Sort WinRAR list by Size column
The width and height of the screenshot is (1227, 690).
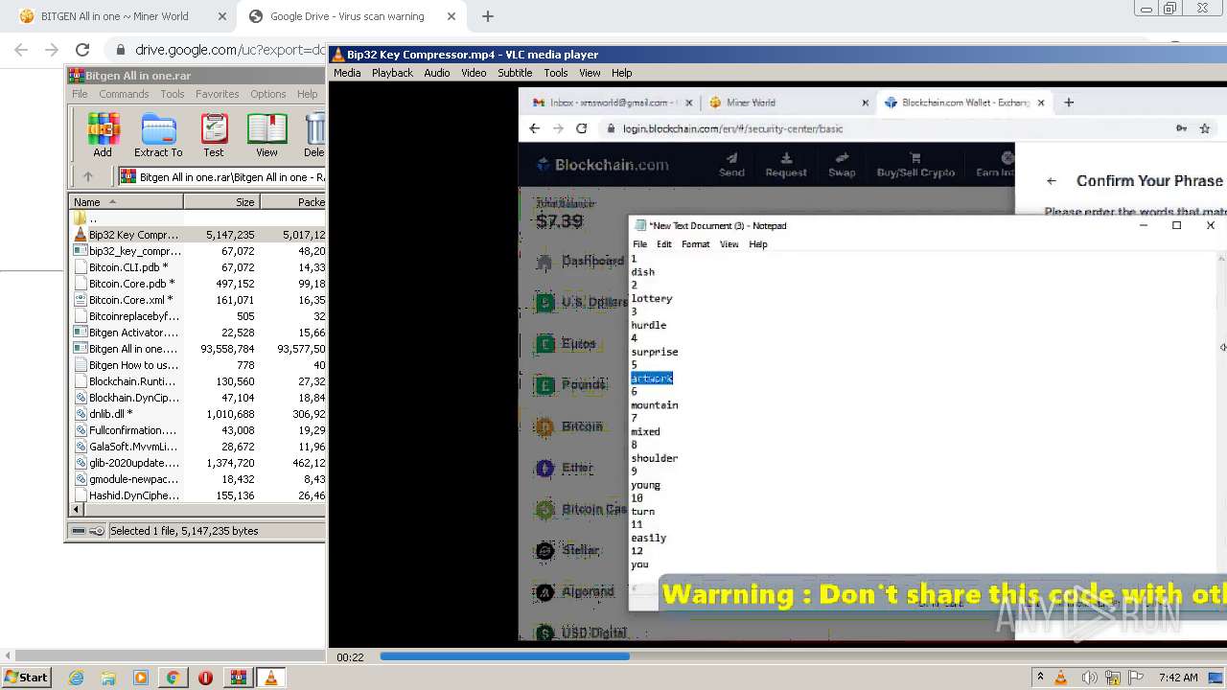pyautogui.click(x=221, y=202)
